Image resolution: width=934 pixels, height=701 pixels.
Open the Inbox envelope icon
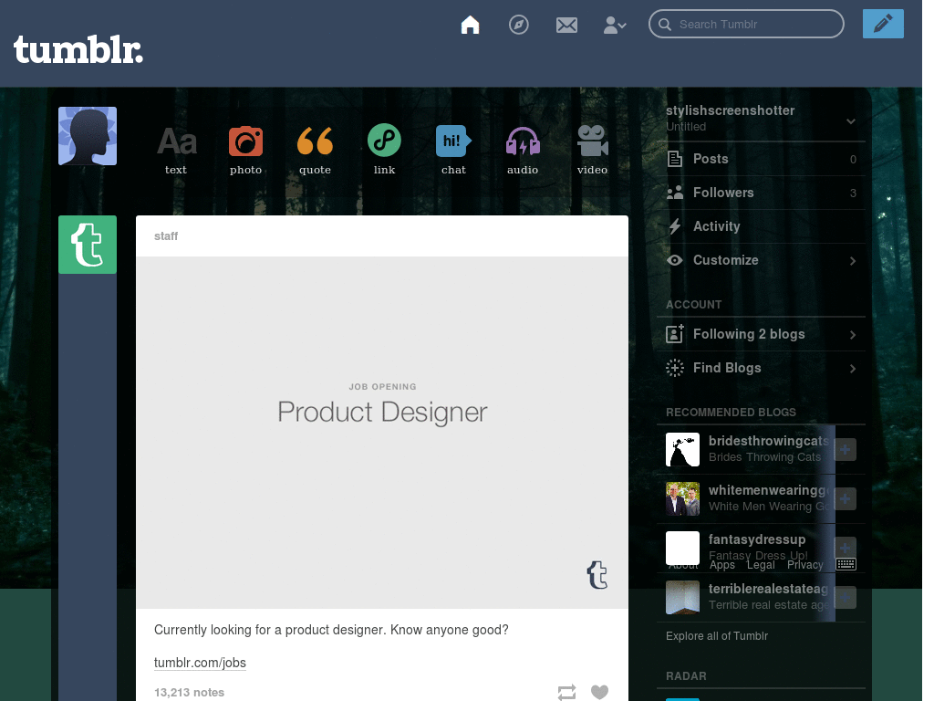pos(566,25)
